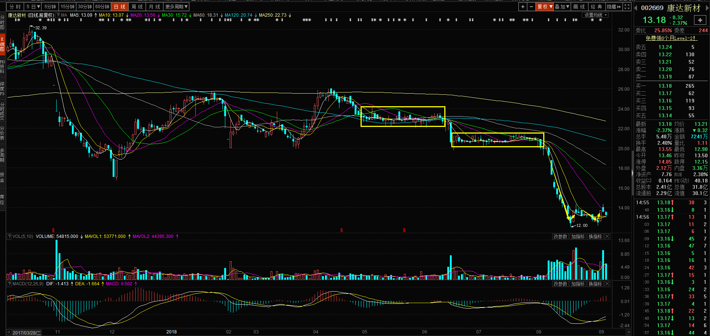
Task: Go to next stock with right arrow
Action: click(706, 8)
